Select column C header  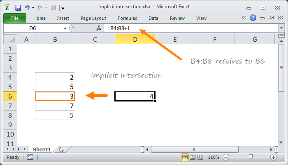[95, 40]
